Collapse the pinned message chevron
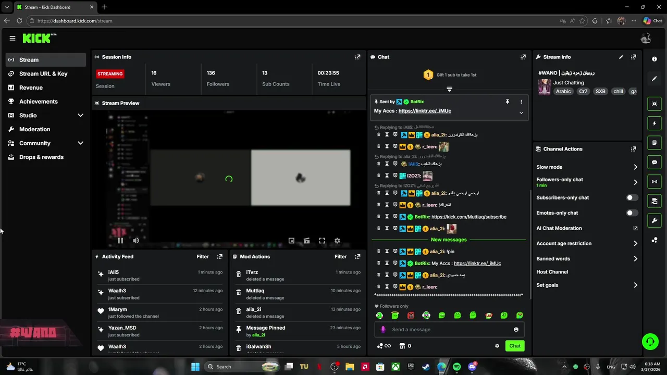This screenshot has width=667, height=375. point(521,113)
